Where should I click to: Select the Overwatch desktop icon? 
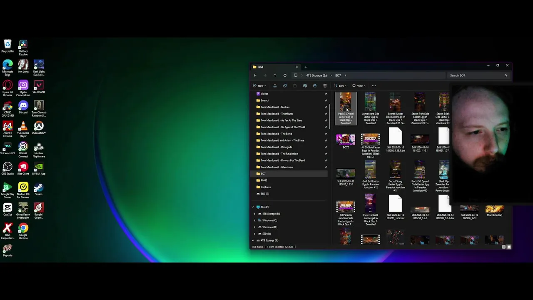click(x=39, y=128)
